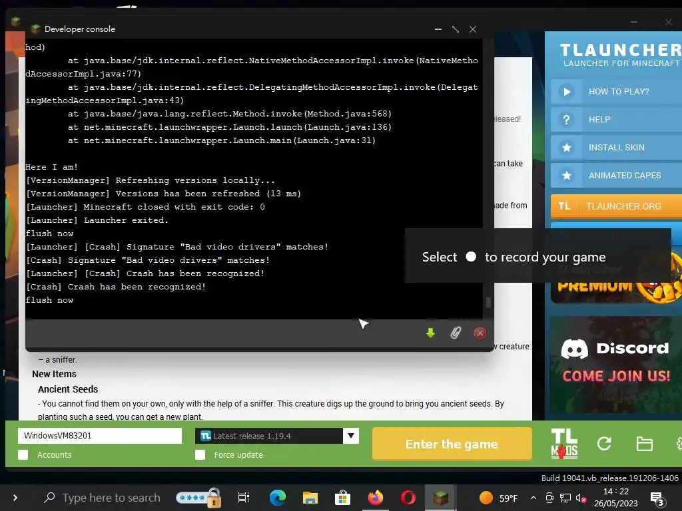Click the Developer console scrollbar thumb

(x=488, y=302)
